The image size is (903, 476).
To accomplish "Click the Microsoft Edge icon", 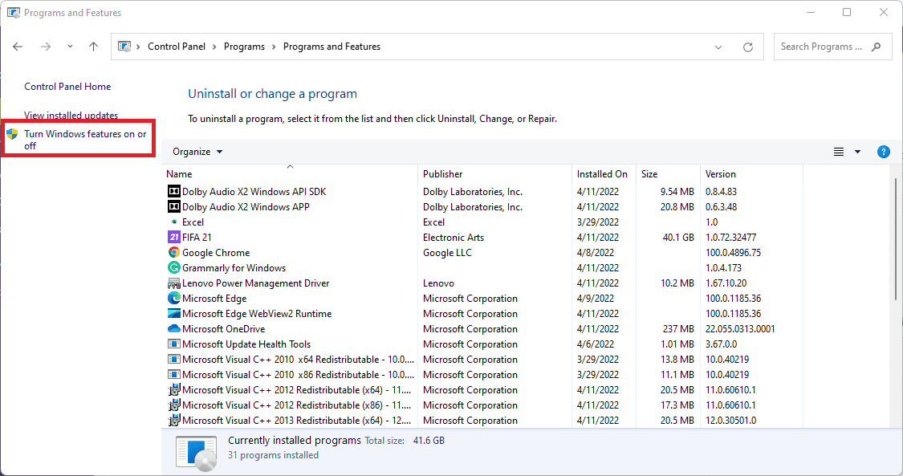I will coord(173,298).
